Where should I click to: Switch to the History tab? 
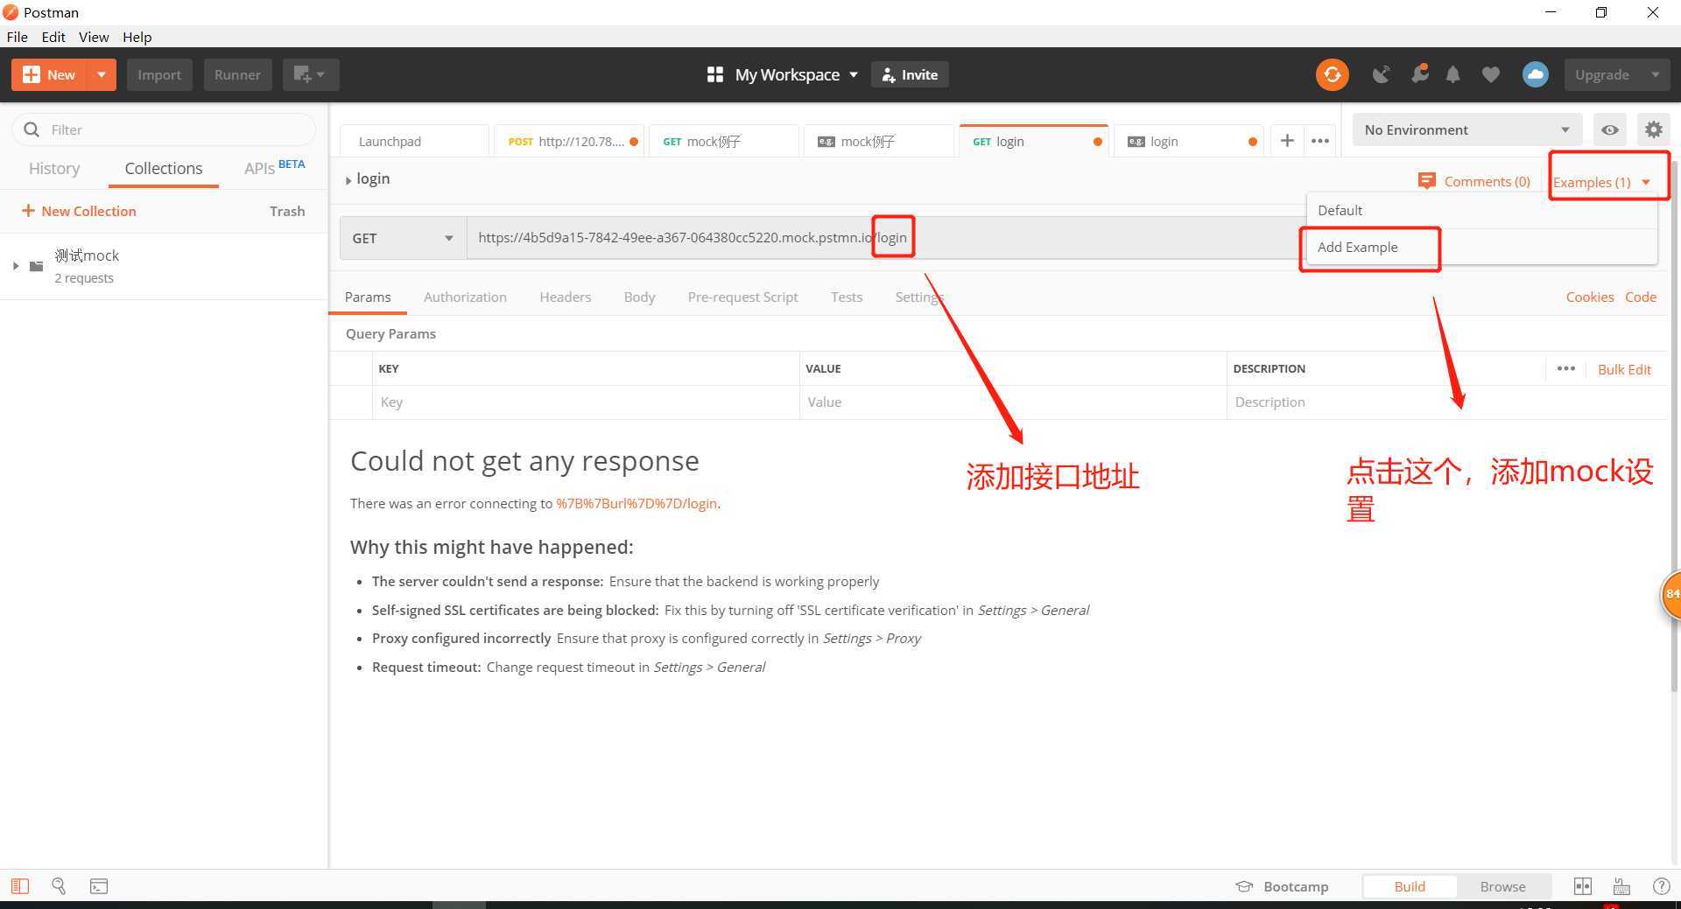pos(54,168)
